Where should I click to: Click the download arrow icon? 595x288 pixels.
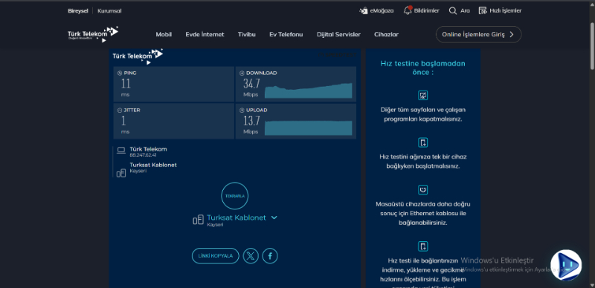[x=242, y=73]
